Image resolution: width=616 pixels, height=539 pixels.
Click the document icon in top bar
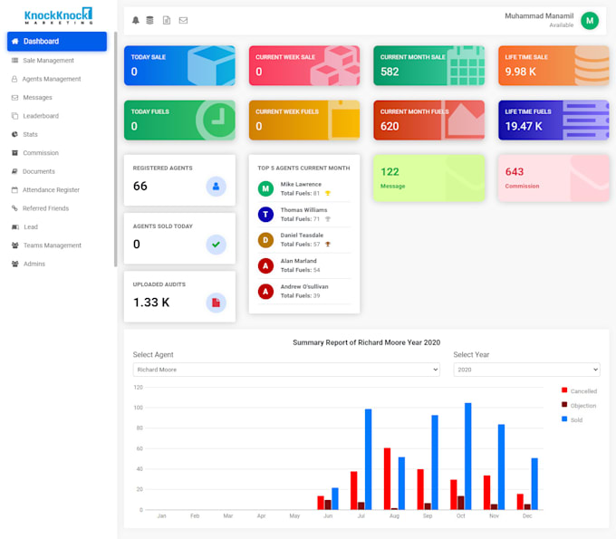pos(167,21)
